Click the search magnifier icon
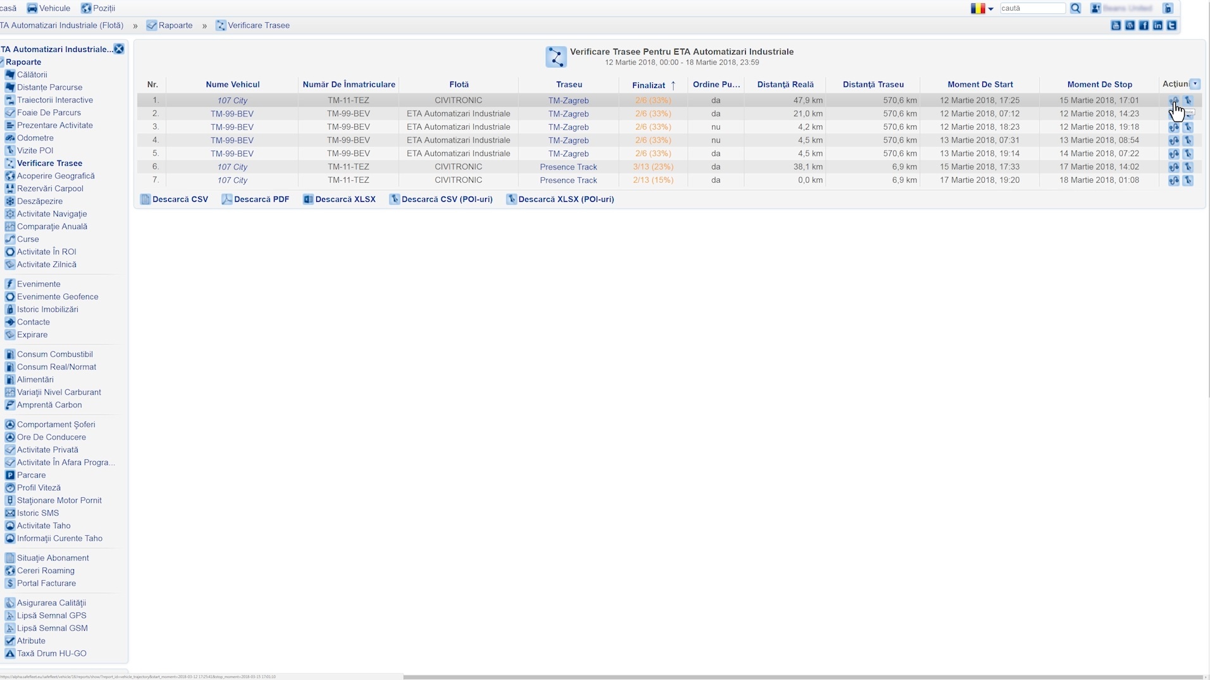 [x=1075, y=8]
